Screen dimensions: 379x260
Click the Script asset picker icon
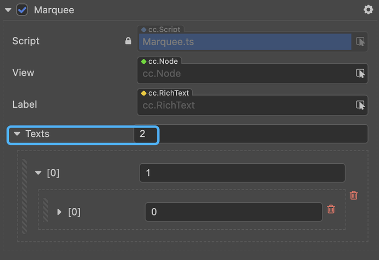tap(360, 42)
